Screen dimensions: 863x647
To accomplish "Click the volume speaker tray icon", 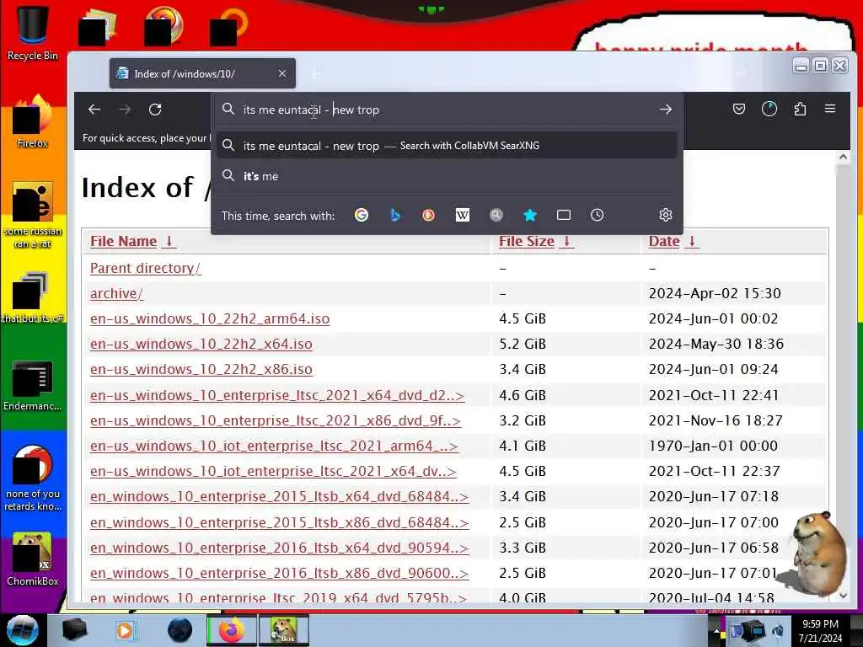I will [x=778, y=630].
